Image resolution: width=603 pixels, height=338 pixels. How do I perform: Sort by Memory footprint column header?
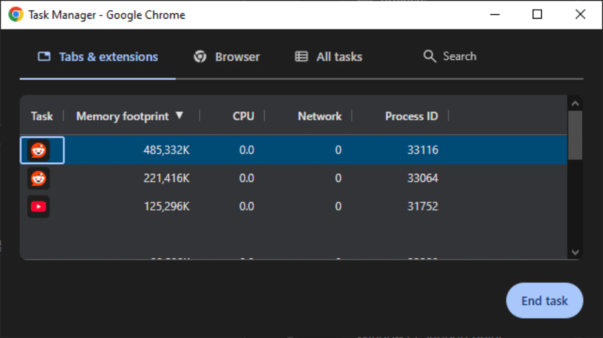[x=122, y=117]
